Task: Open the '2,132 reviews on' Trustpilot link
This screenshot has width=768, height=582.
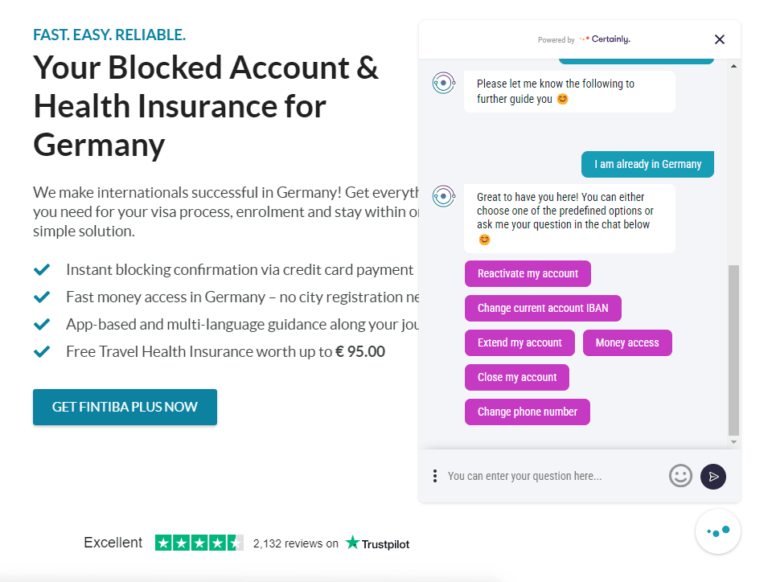Action: coord(295,543)
